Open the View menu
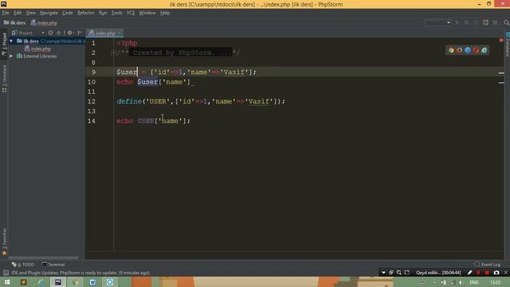 point(30,13)
